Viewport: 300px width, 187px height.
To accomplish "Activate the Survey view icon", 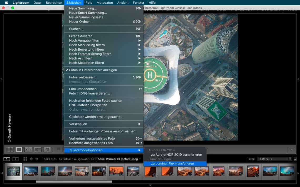I will click(38, 149).
